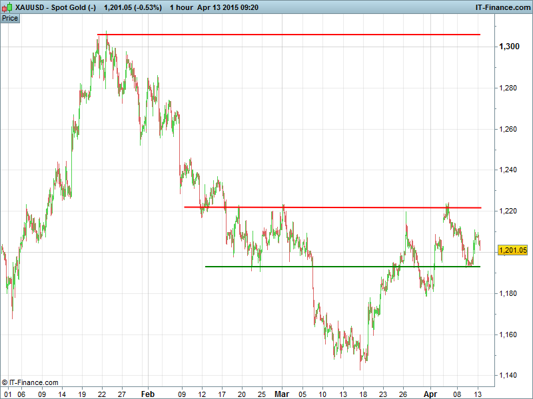The image size is (533, 399).
Task: Click the 1,300 label on price axis
Action: 508,47
